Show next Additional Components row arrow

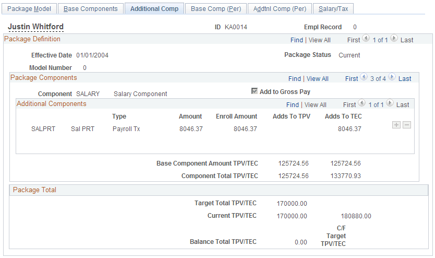click(x=390, y=103)
